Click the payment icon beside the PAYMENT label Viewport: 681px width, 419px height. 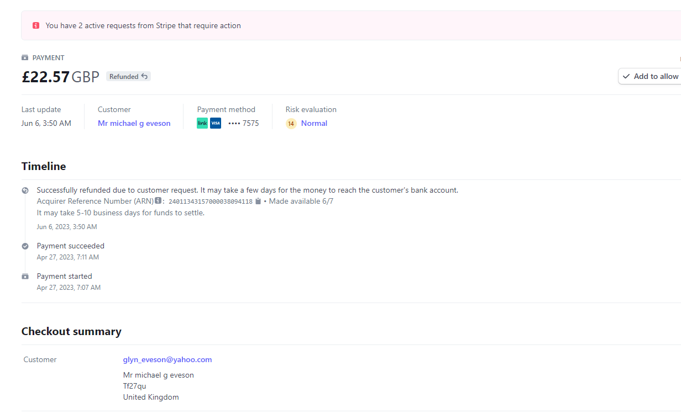pos(25,58)
